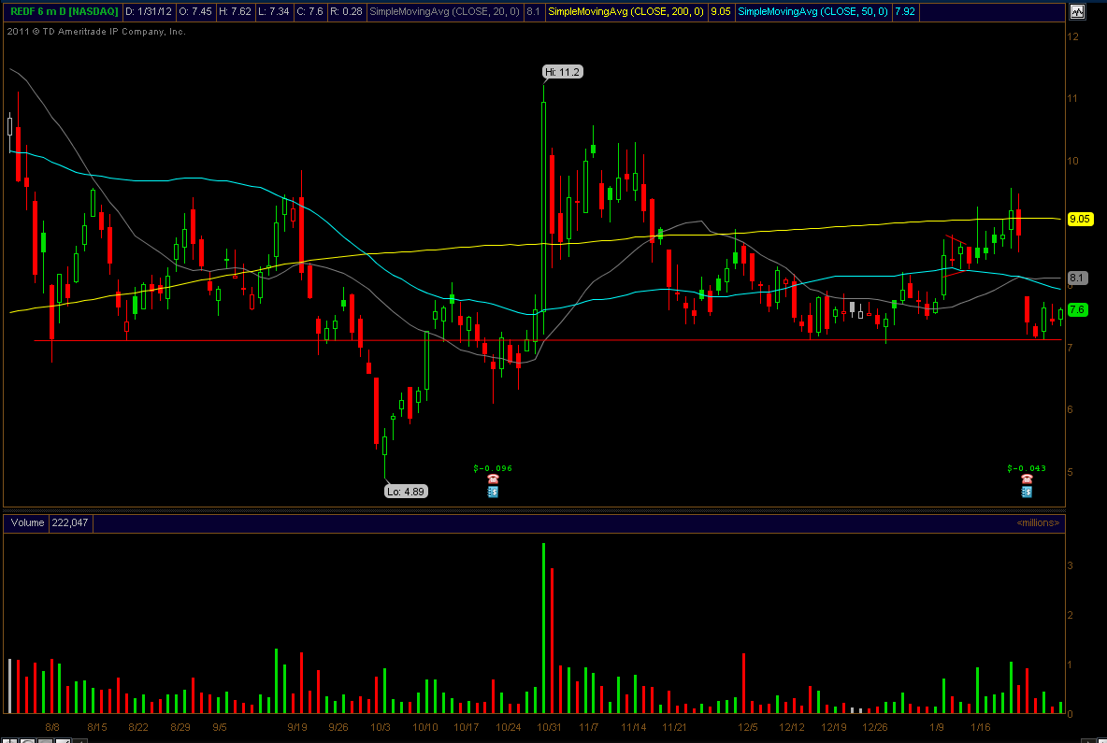
Task: Click the red phone icon under $-0.043
Action: point(1027,479)
